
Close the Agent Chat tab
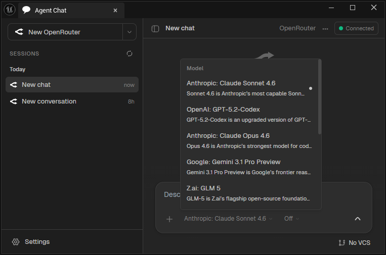point(115,10)
